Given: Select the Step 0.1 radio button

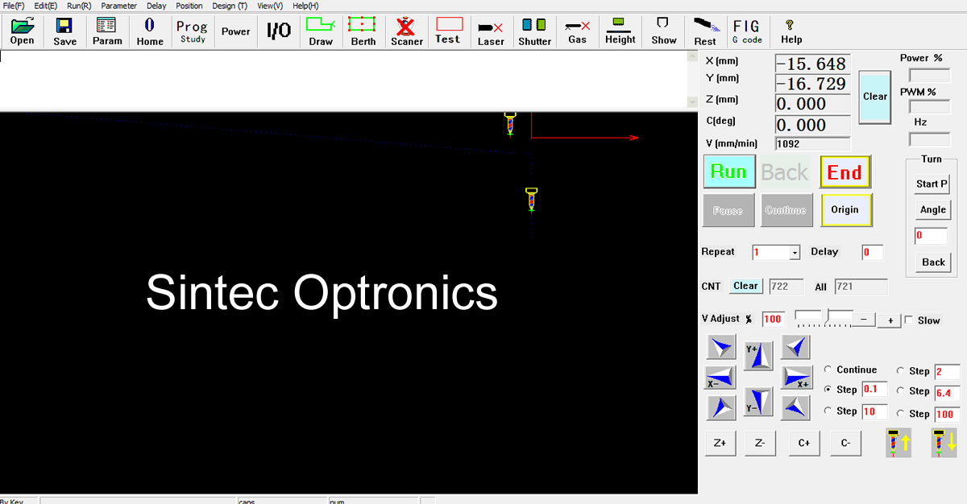Looking at the screenshot, I should coord(828,390).
